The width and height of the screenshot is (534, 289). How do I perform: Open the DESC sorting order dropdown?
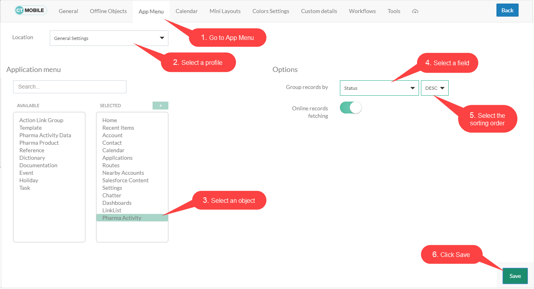pyautogui.click(x=434, y=88)
